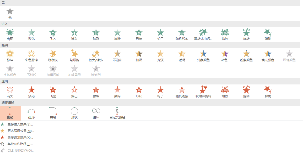This screenshot has height=154, width=303.
Task: Apply the exit 淡化 fade effect
Action: [x=31, y=92]
